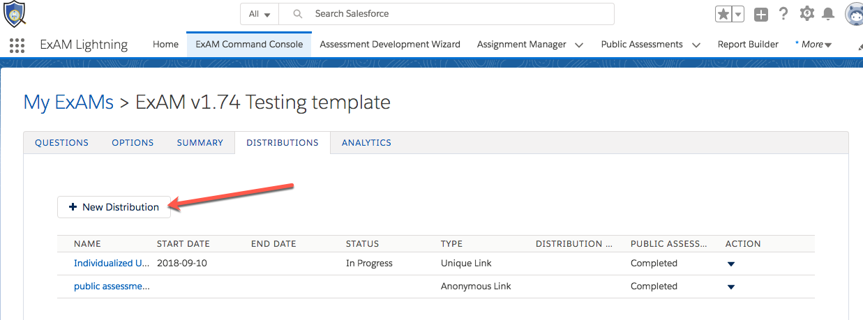The height and width of the screenshot is (320, 863).
Task: Open the Help question mark icon
Action: [x=783, y=14]
